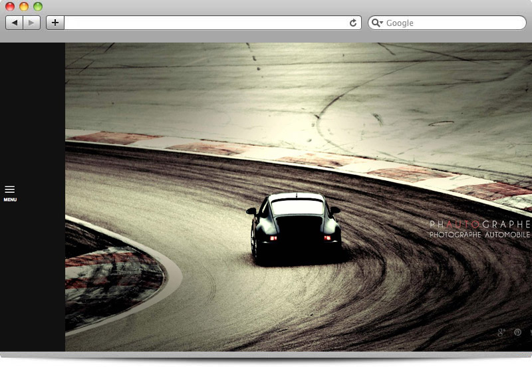Add a bookmark with the plus button

pyautogui.click(x=55, y=23)
